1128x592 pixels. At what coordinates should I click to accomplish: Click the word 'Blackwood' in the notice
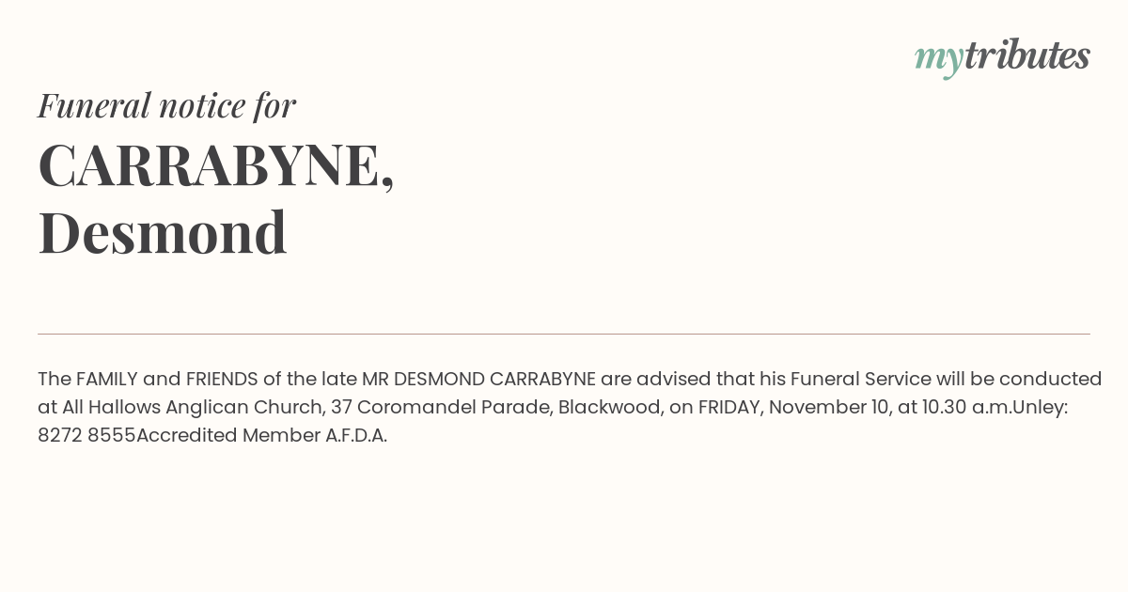[x=609, y=408]
